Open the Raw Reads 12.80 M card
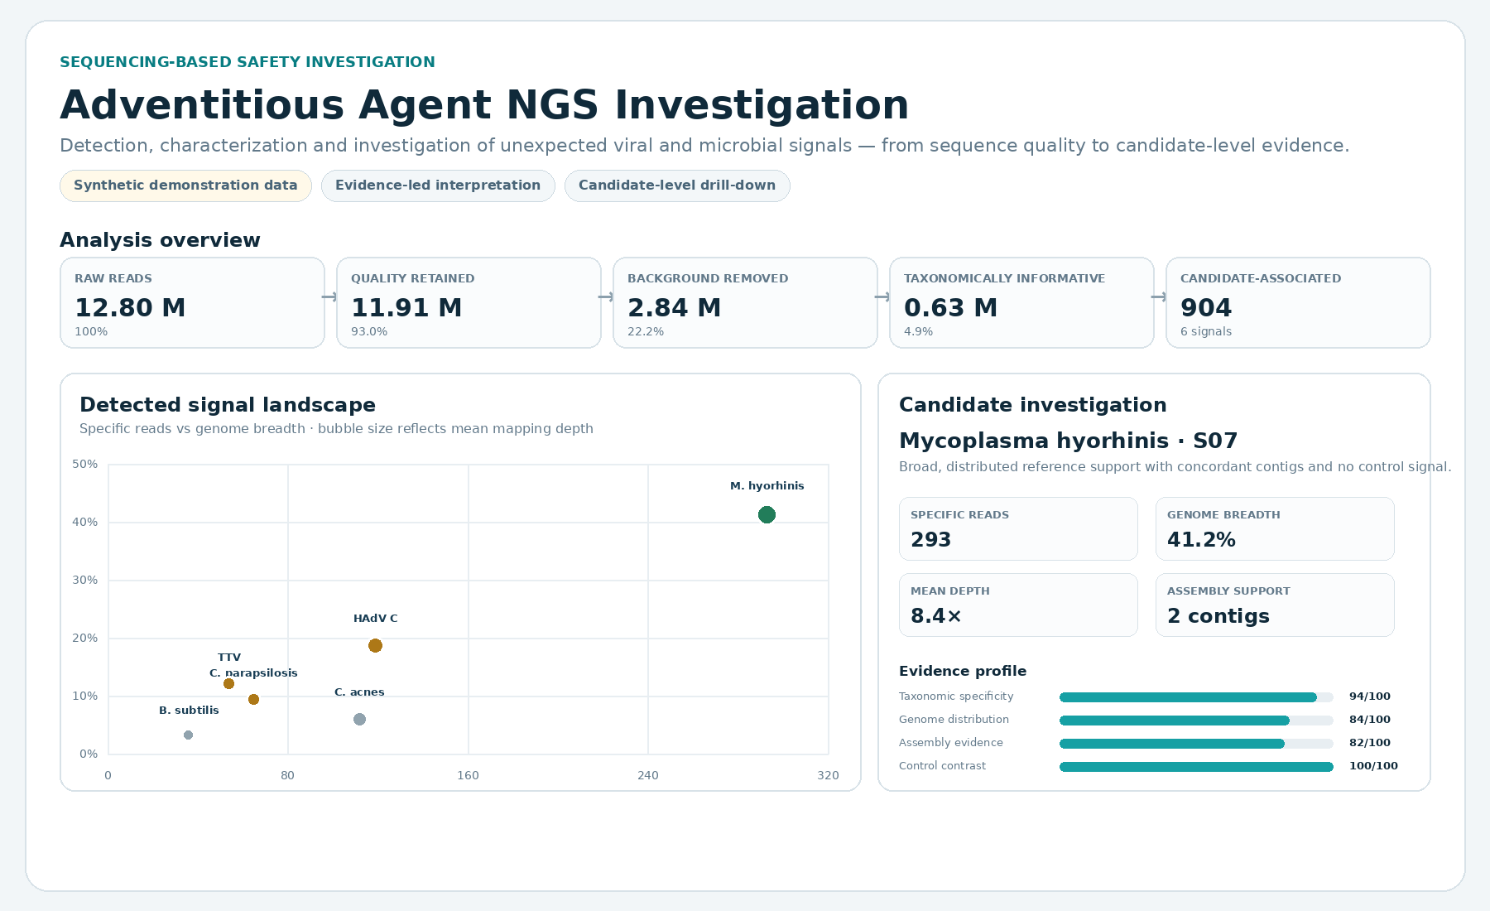This screenshot has width=1490, height=911. click(192, 303)
